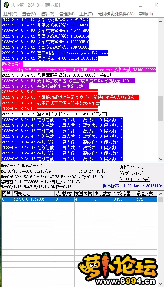Click log scrollbar down arrow
The image size is (164, 287).
[161, 159]
